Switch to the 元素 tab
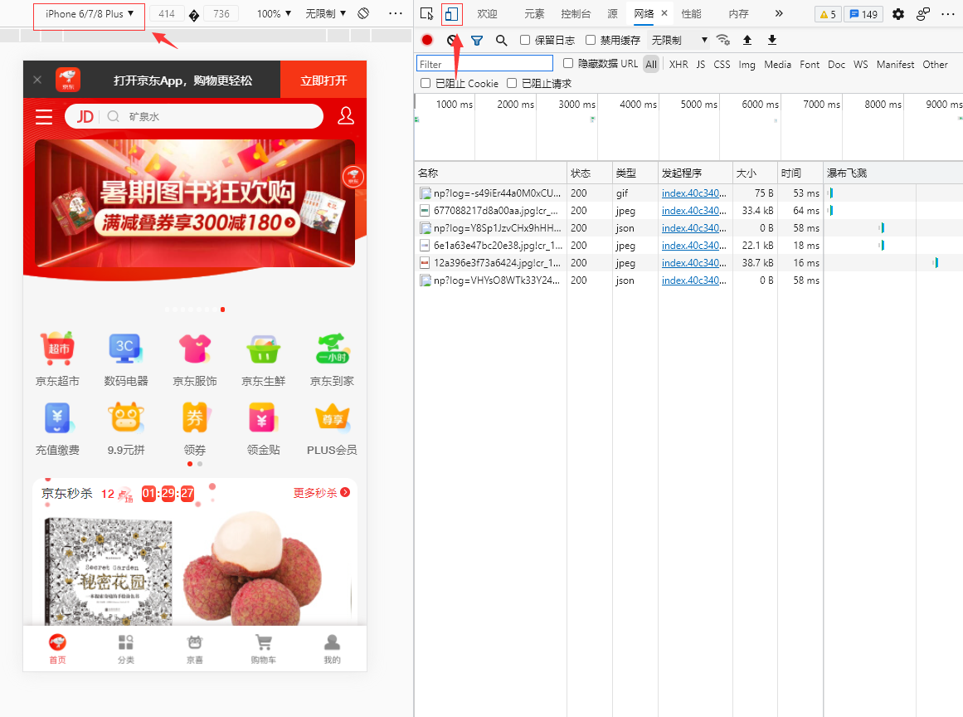 point(534,13)
